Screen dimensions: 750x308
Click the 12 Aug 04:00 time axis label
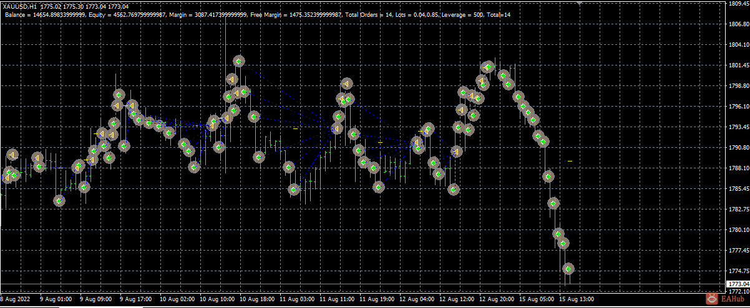417,300
